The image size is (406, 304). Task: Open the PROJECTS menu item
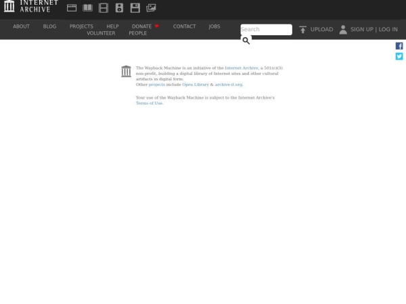click(81, 26)
